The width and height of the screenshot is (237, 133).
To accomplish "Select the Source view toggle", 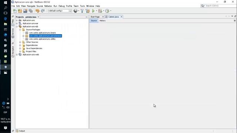I will (x=94, y=21).
